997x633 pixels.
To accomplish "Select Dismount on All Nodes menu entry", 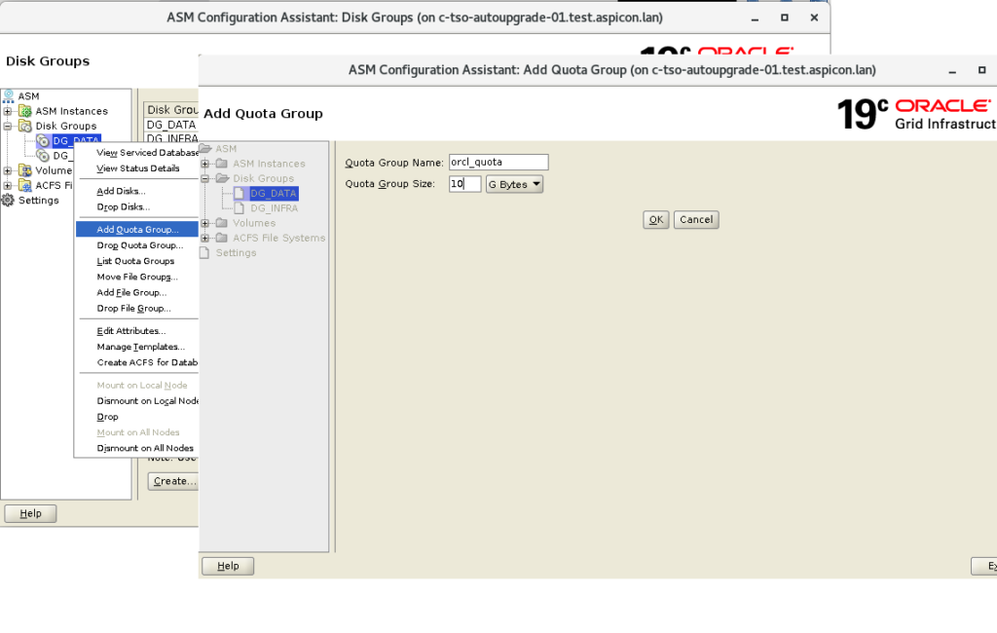I will pyautogui.click(x=137, y=449).
